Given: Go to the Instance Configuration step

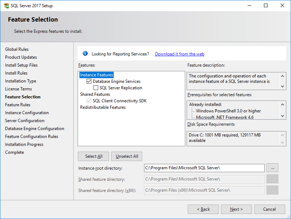Looking at the screenshot, I should pyautogui.click(x=27, y=113).
